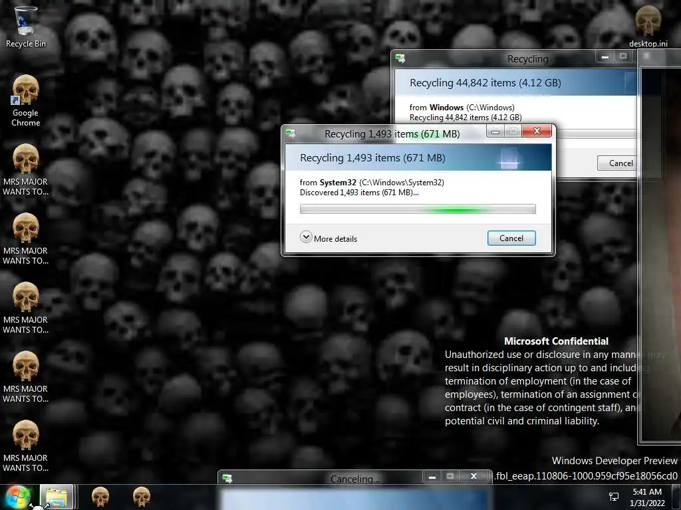Select the Google Chrome desktop shortcut
Viewport: 681px width, 510px height.
click(25, 101)
